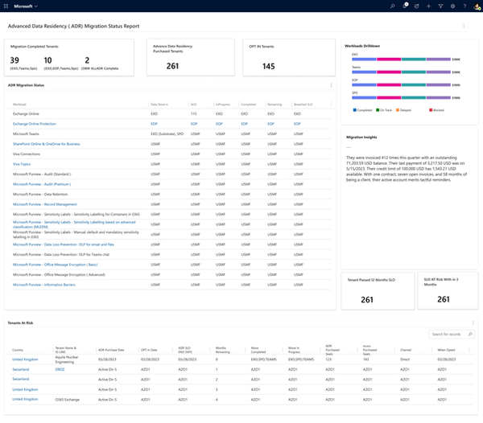Click the Delayed legend swatch

[x=398, y=110]
